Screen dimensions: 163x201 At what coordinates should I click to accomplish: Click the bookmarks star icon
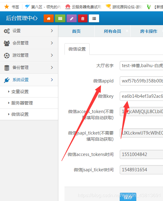pyautogui.click(x=6, y=7)
